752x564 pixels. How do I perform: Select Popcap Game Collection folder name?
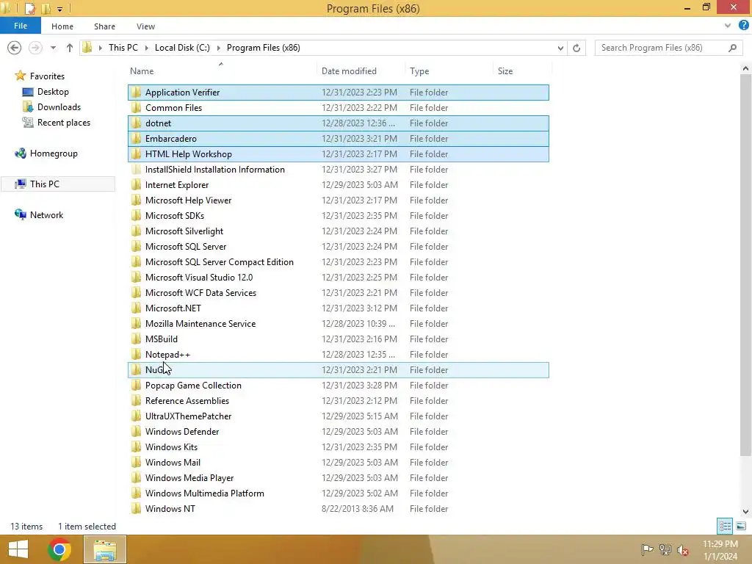coord(193,385)
